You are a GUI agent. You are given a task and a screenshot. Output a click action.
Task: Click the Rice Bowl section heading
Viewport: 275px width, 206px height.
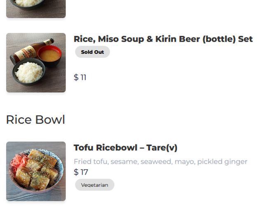35,119
